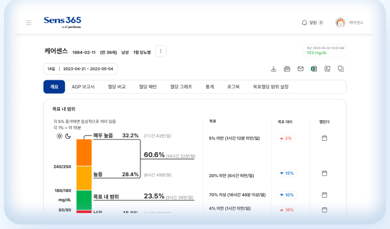Click the yellow-orange high bar segment
The image size is (390, 229).
point(84,178)
